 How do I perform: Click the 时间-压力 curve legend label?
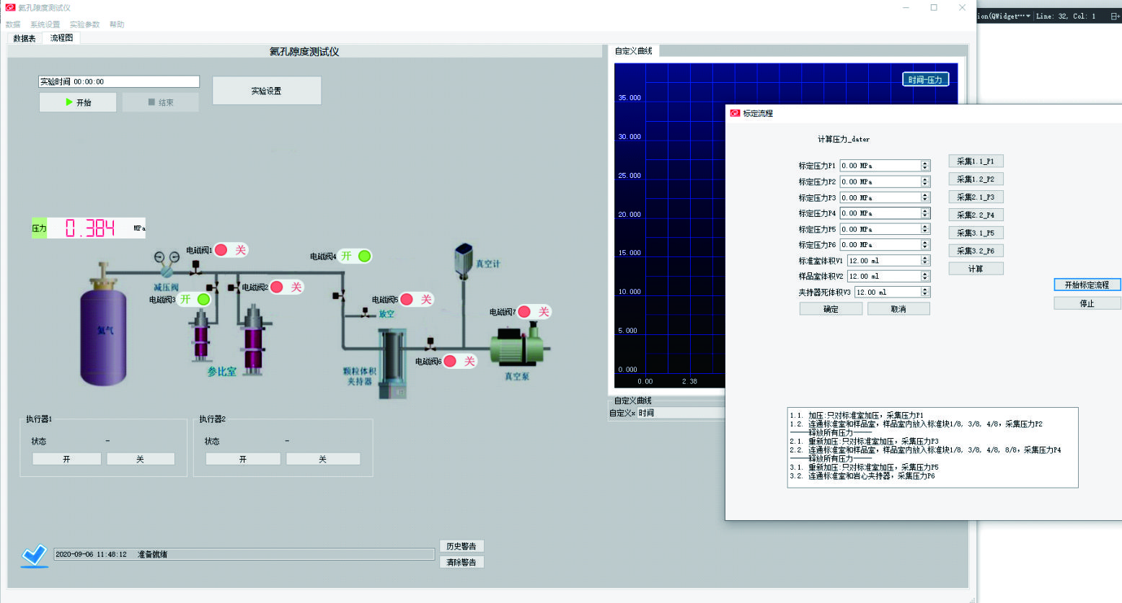tap(925, 80)
